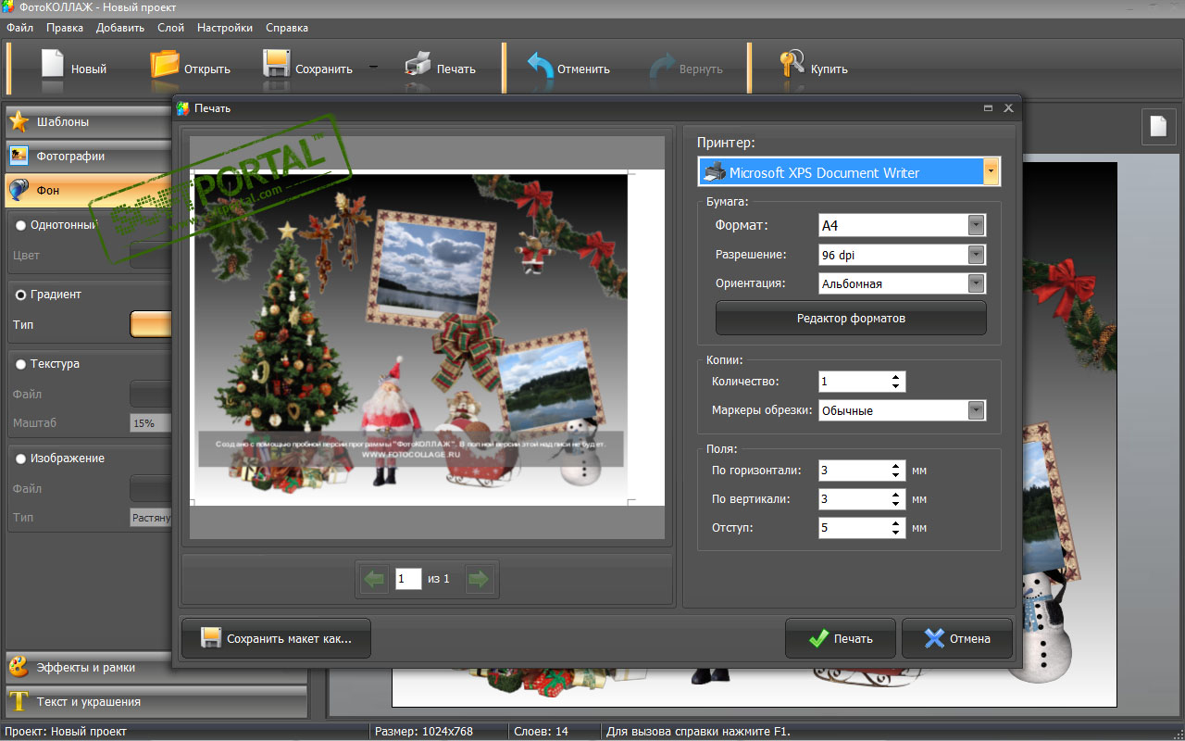Viewport: 1185px width, 741px height.
Task: Maximize the Печать dialog window
Action: 988,108
